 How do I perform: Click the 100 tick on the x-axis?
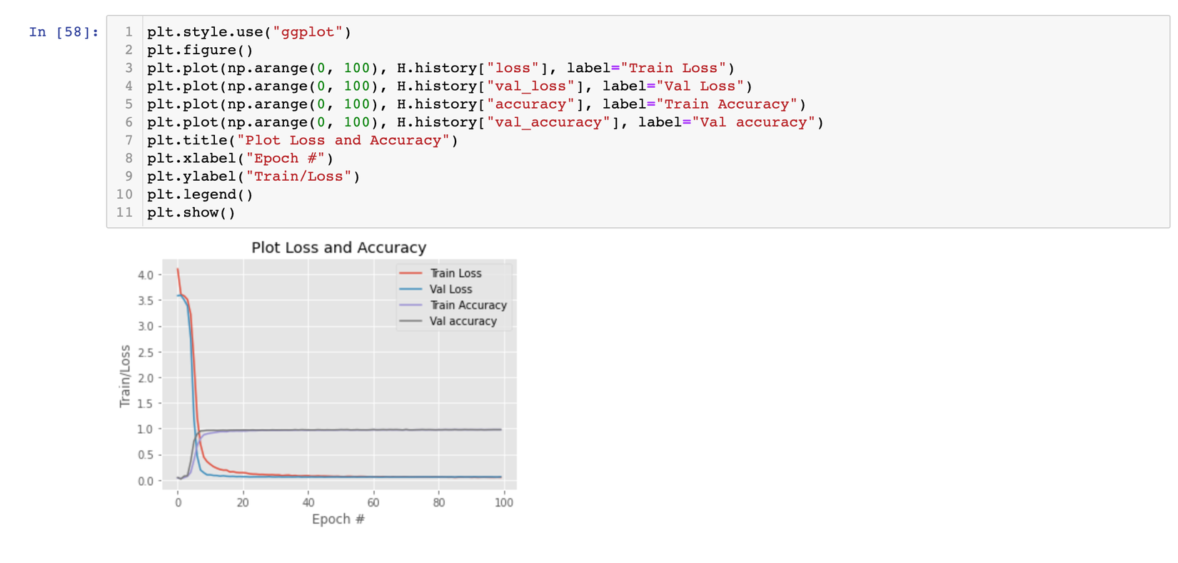[503, 502]
